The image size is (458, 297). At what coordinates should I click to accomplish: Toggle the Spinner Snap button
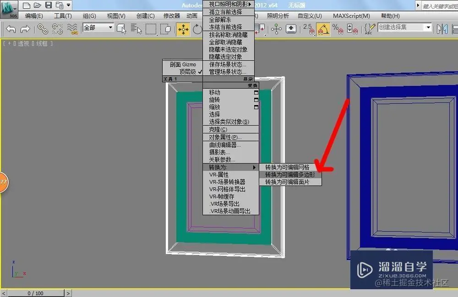[352, 29]
